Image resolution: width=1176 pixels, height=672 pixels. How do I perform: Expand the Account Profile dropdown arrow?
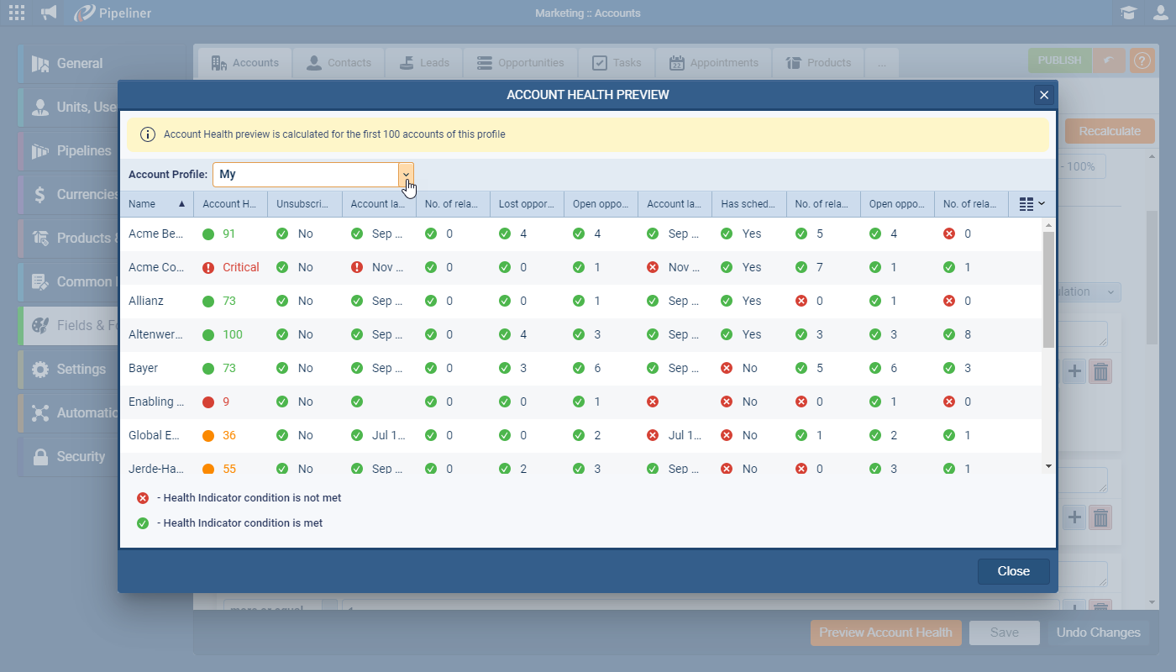click(406, 175)
